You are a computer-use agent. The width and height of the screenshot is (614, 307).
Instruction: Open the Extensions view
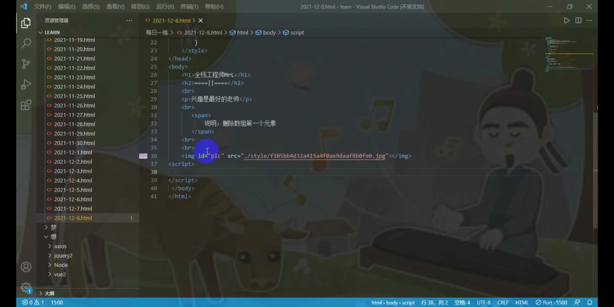coord(26,105)
